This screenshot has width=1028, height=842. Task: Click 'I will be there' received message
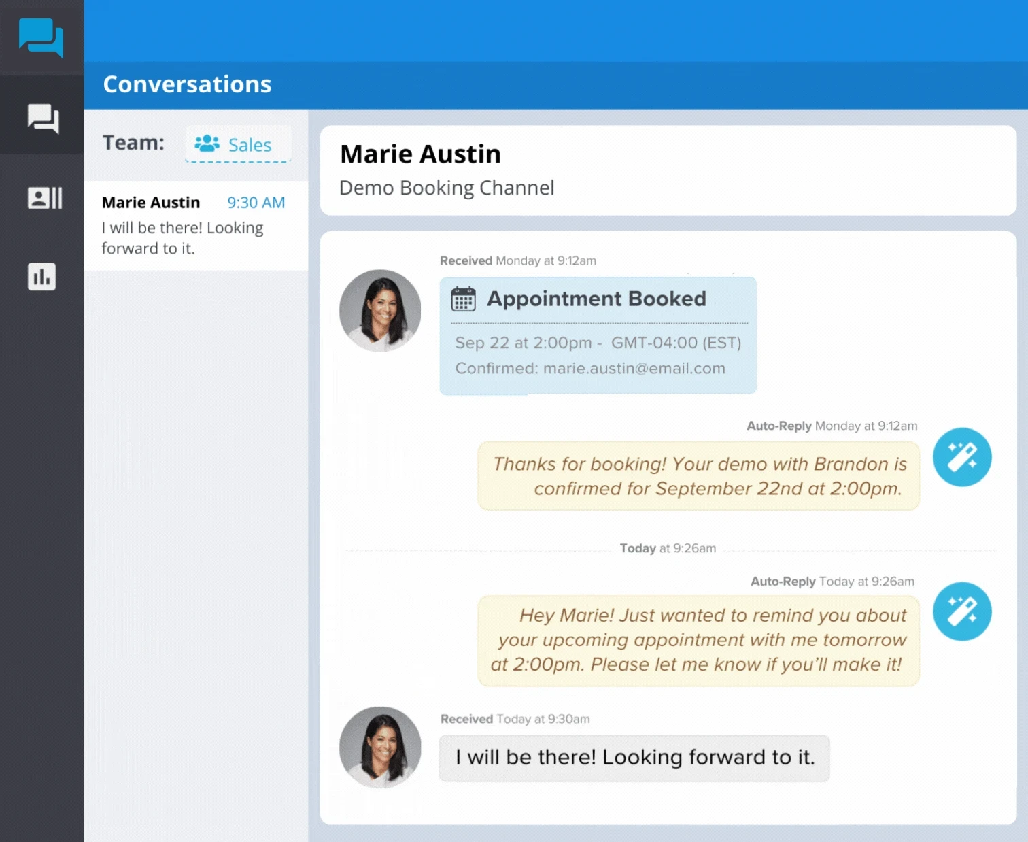click(634, 758)
